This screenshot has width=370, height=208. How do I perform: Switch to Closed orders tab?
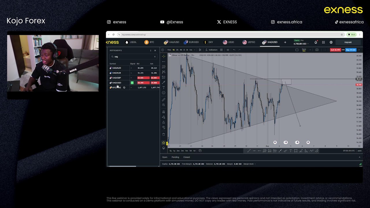[186, 157]
